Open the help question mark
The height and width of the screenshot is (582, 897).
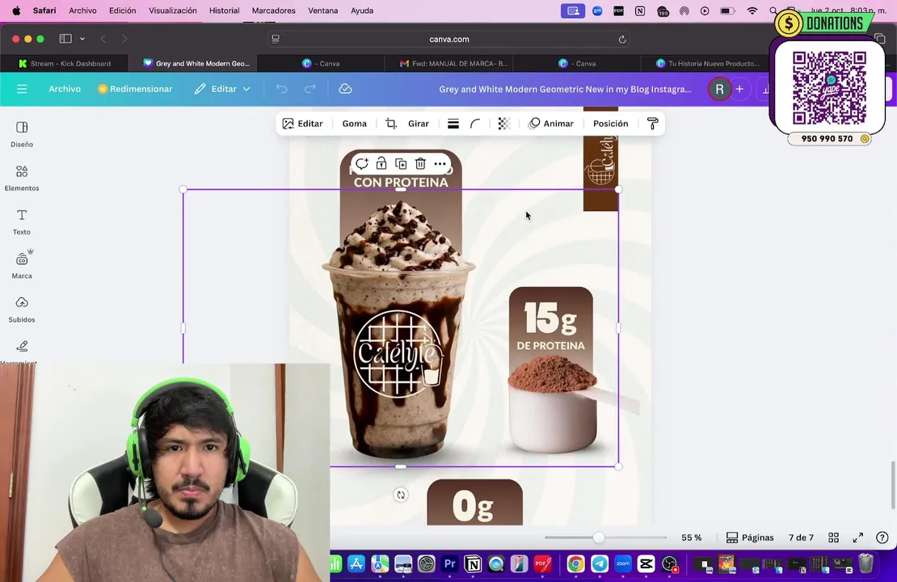(x=882, y=538)
